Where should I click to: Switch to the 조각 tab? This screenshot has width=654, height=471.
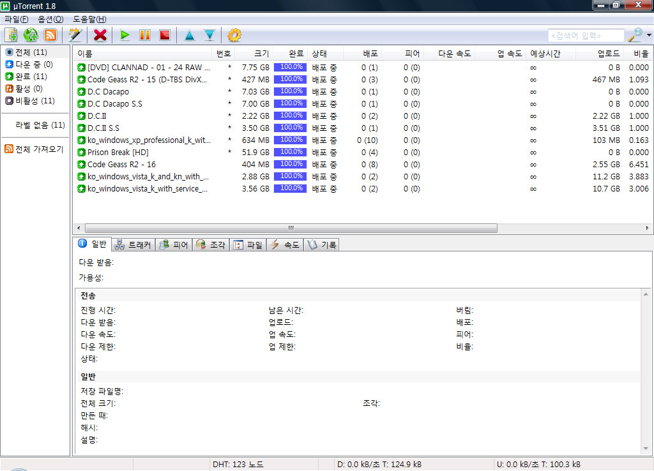tap(211, 244)
